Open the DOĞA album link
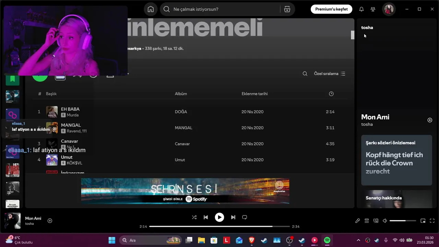 [181, 112]
